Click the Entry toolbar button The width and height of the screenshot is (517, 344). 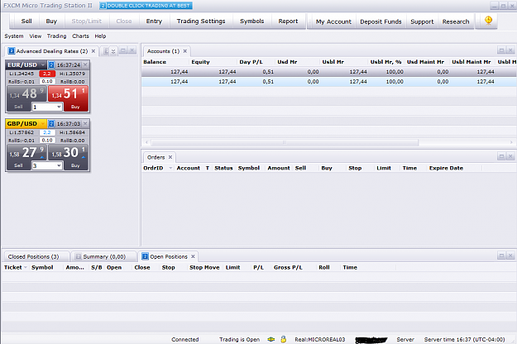(154, 21)
